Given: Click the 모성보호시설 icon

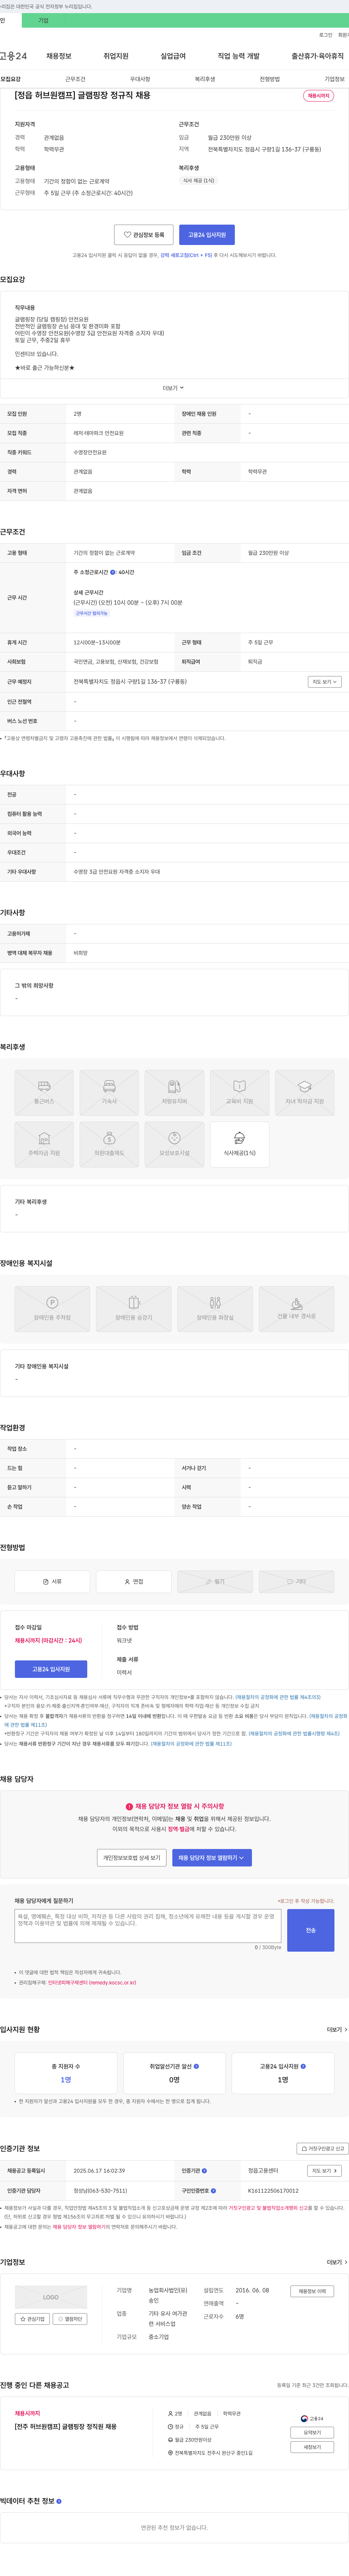Looking at the screenshot, I should (x=174, y=1144).
